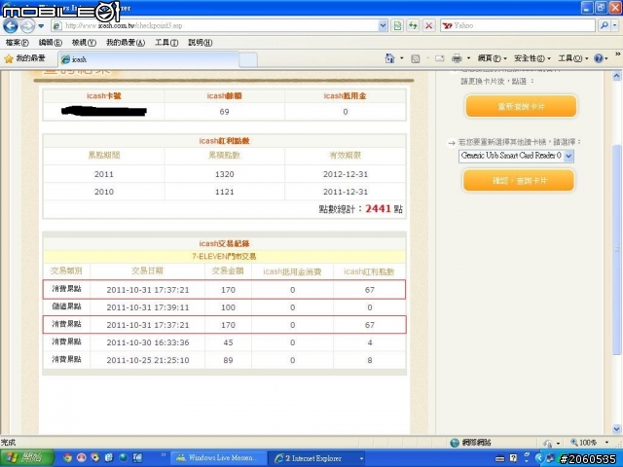Click the 網際網路 zone status icon
Viewport: 623px width, 467px height.
(x=455, y=443)
